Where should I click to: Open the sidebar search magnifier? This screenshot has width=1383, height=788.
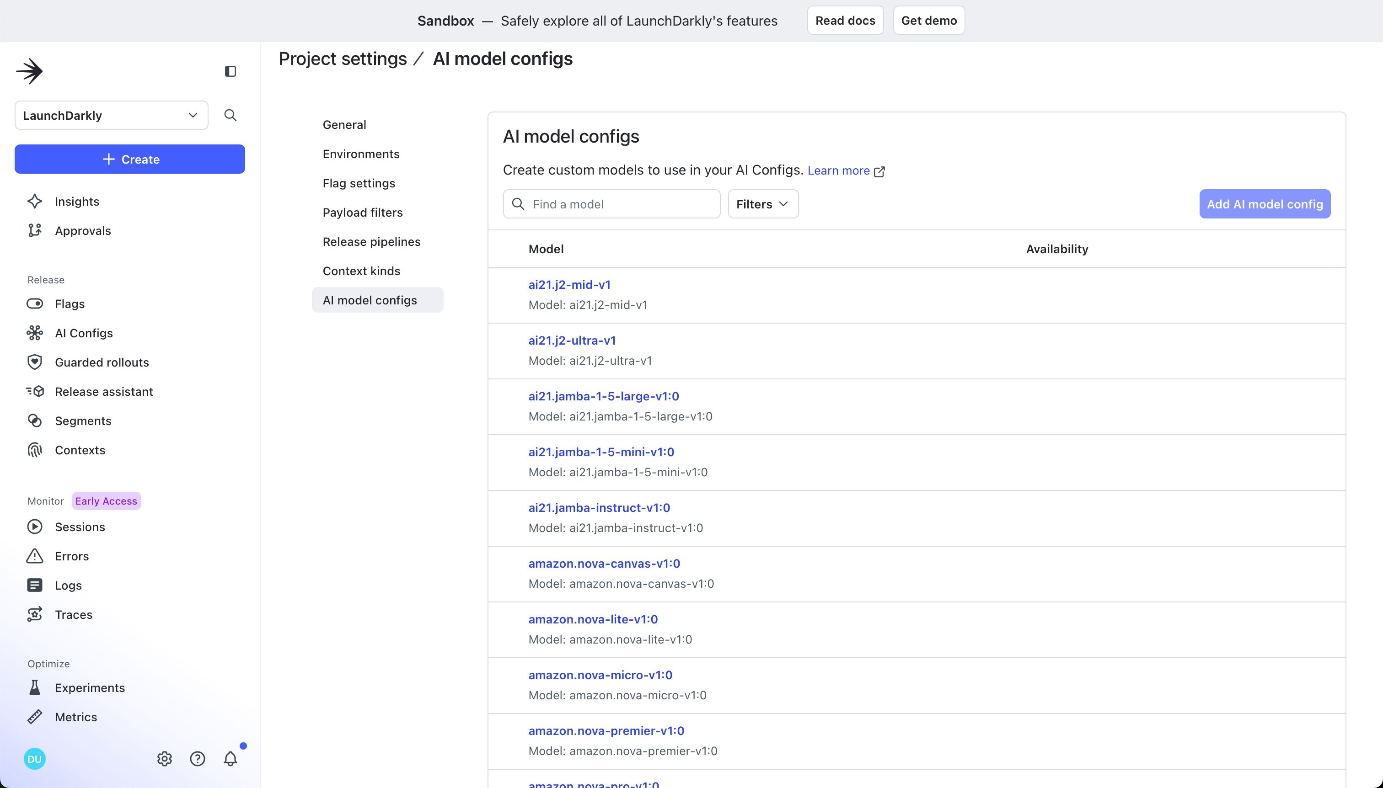pyautogui.click(x=230, y=115)
